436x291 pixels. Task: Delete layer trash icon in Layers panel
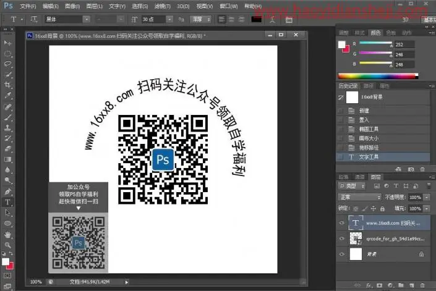click(x=422, y=285)
